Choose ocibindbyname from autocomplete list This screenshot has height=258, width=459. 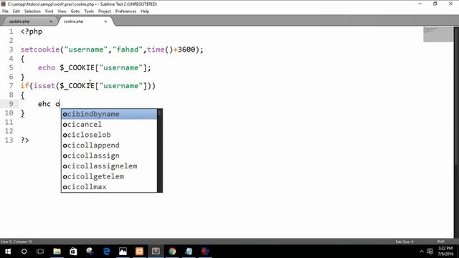109,114
